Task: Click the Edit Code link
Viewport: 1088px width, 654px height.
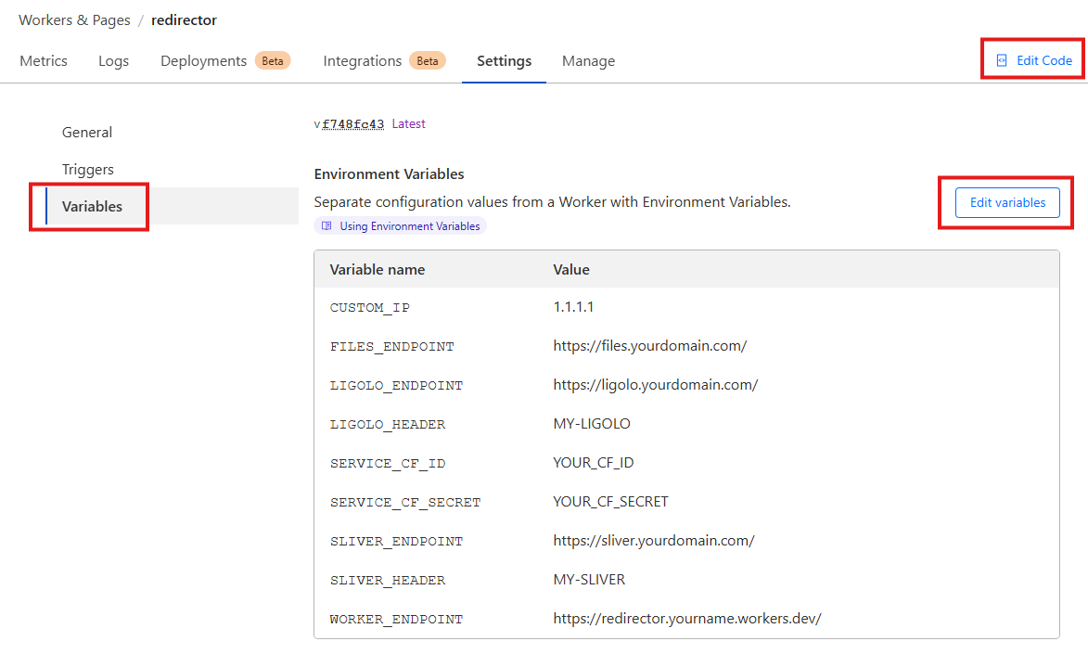Action: (x=1043, y=60)
